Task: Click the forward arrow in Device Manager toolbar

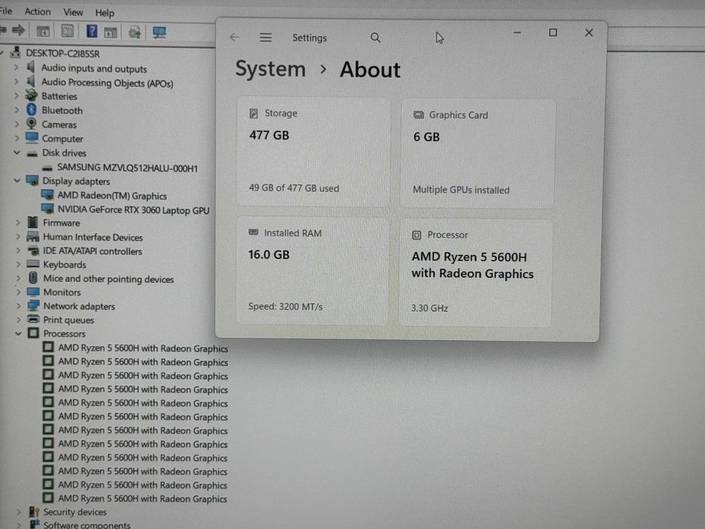Action: (18, 30)
